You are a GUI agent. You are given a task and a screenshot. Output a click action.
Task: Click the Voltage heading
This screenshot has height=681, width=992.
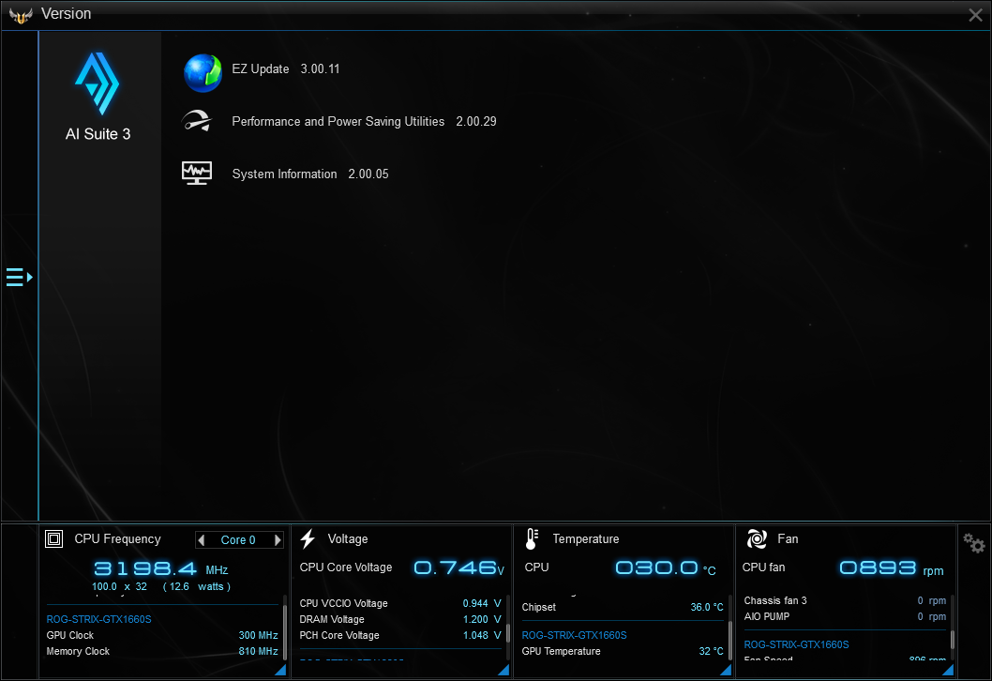coord(347,538)
